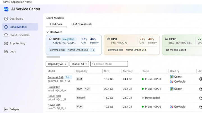The image size is (202, 113).
Task: Click Nomic Embed v1.5 on CPU card
Action: coord(136,50)
